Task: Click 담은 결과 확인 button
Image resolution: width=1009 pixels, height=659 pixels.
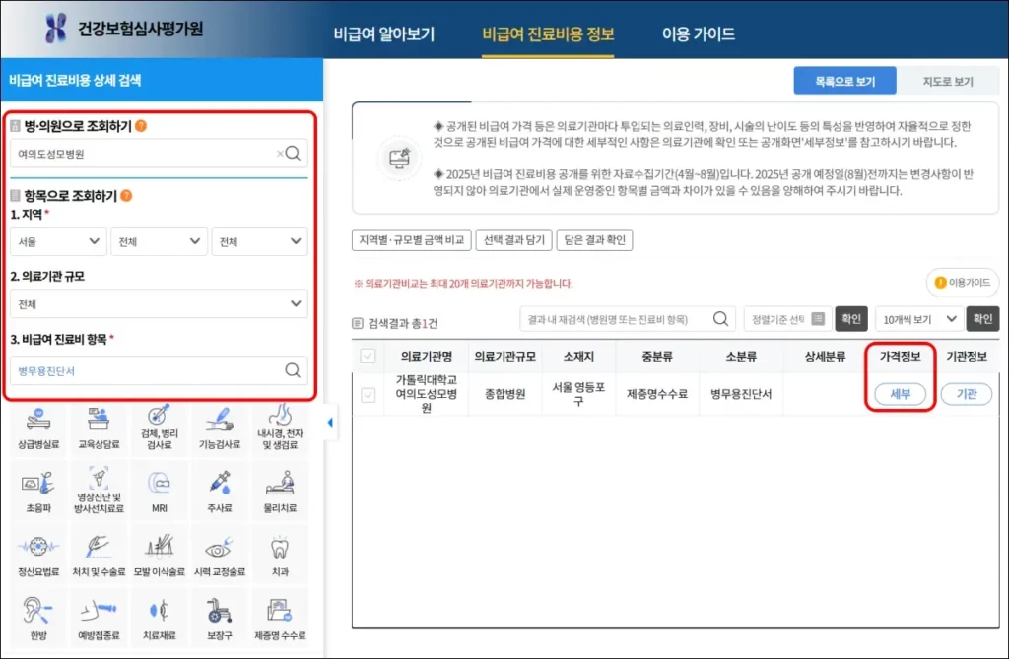Action: click(x=594, y=240)
